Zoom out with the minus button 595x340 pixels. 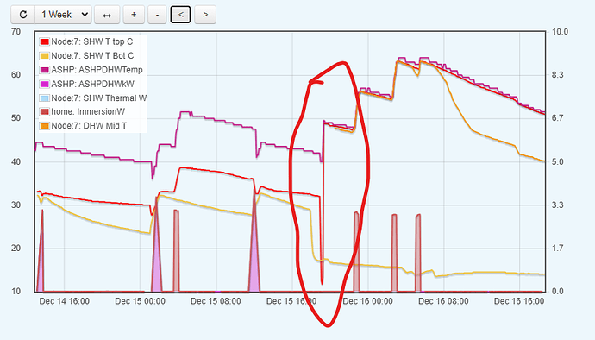click(157, 15)
